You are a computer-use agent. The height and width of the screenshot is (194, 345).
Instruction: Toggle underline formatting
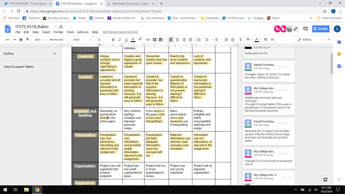pyautogui.click(x=126, y=40)
